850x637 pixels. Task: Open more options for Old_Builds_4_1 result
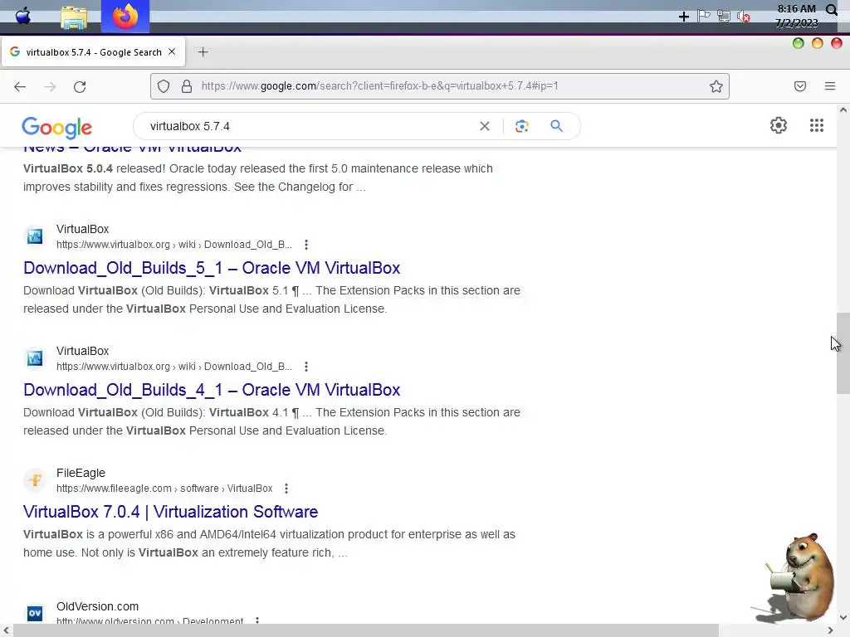306,367
